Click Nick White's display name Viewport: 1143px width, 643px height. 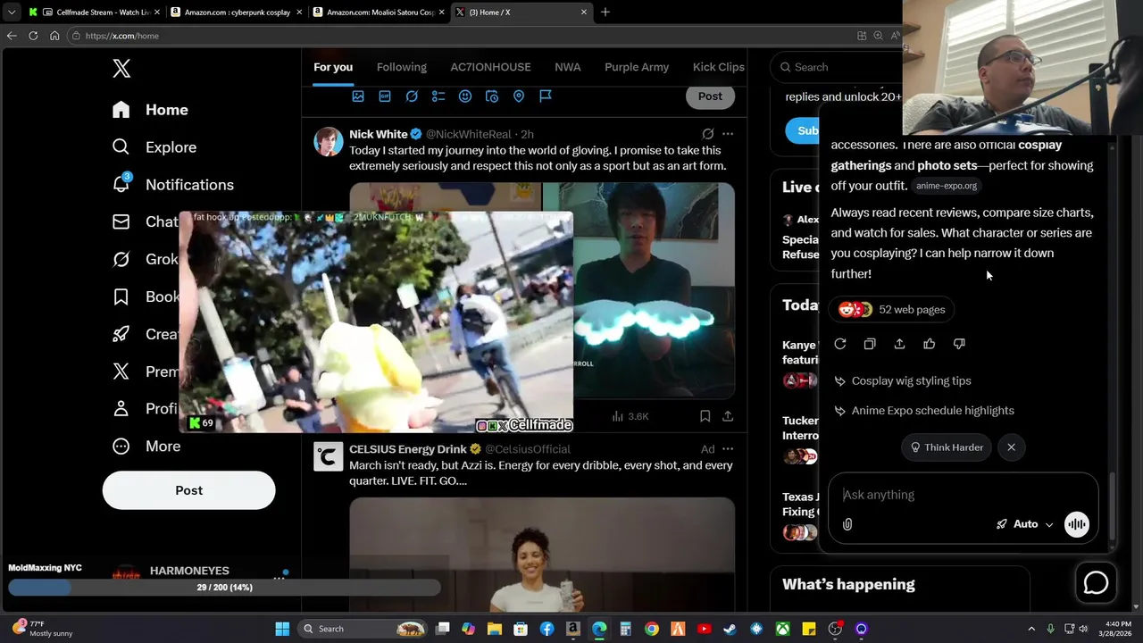[x=379, y=134]
